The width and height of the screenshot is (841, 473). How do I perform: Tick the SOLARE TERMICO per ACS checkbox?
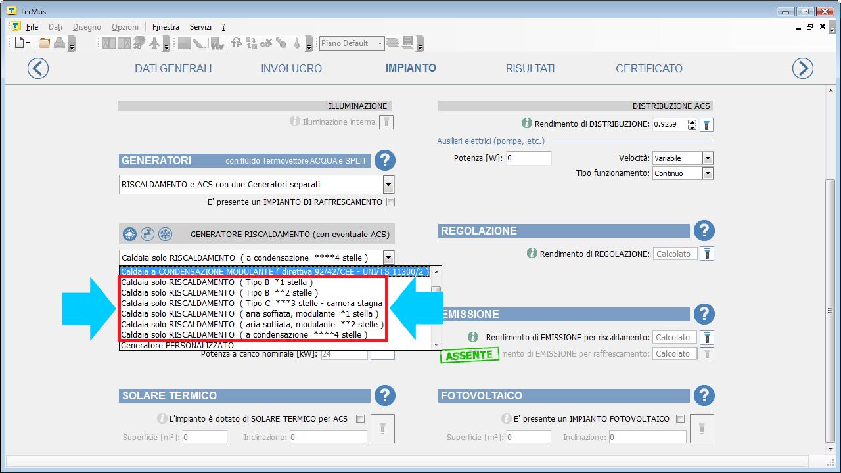[360, 418]
